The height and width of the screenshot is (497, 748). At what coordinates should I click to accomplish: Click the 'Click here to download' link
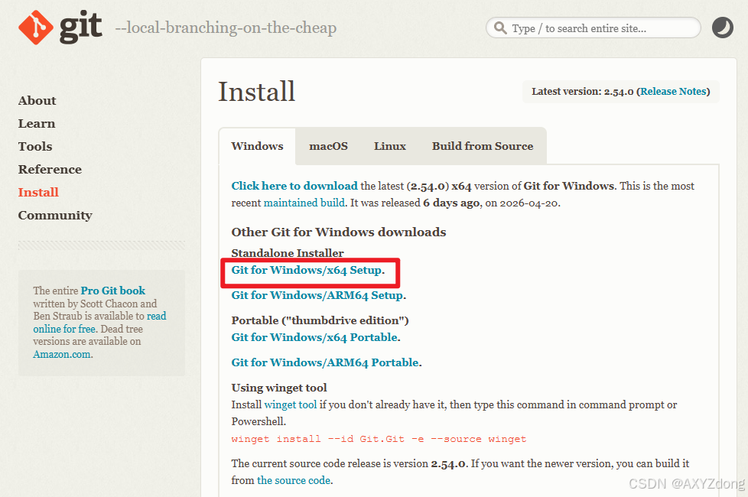click(294, 186)
